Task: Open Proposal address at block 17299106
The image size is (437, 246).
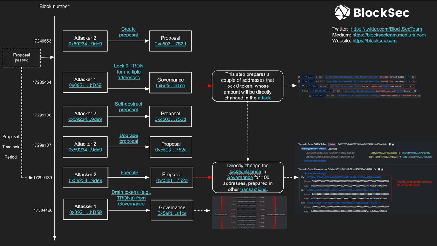Action: pos(170,119)
